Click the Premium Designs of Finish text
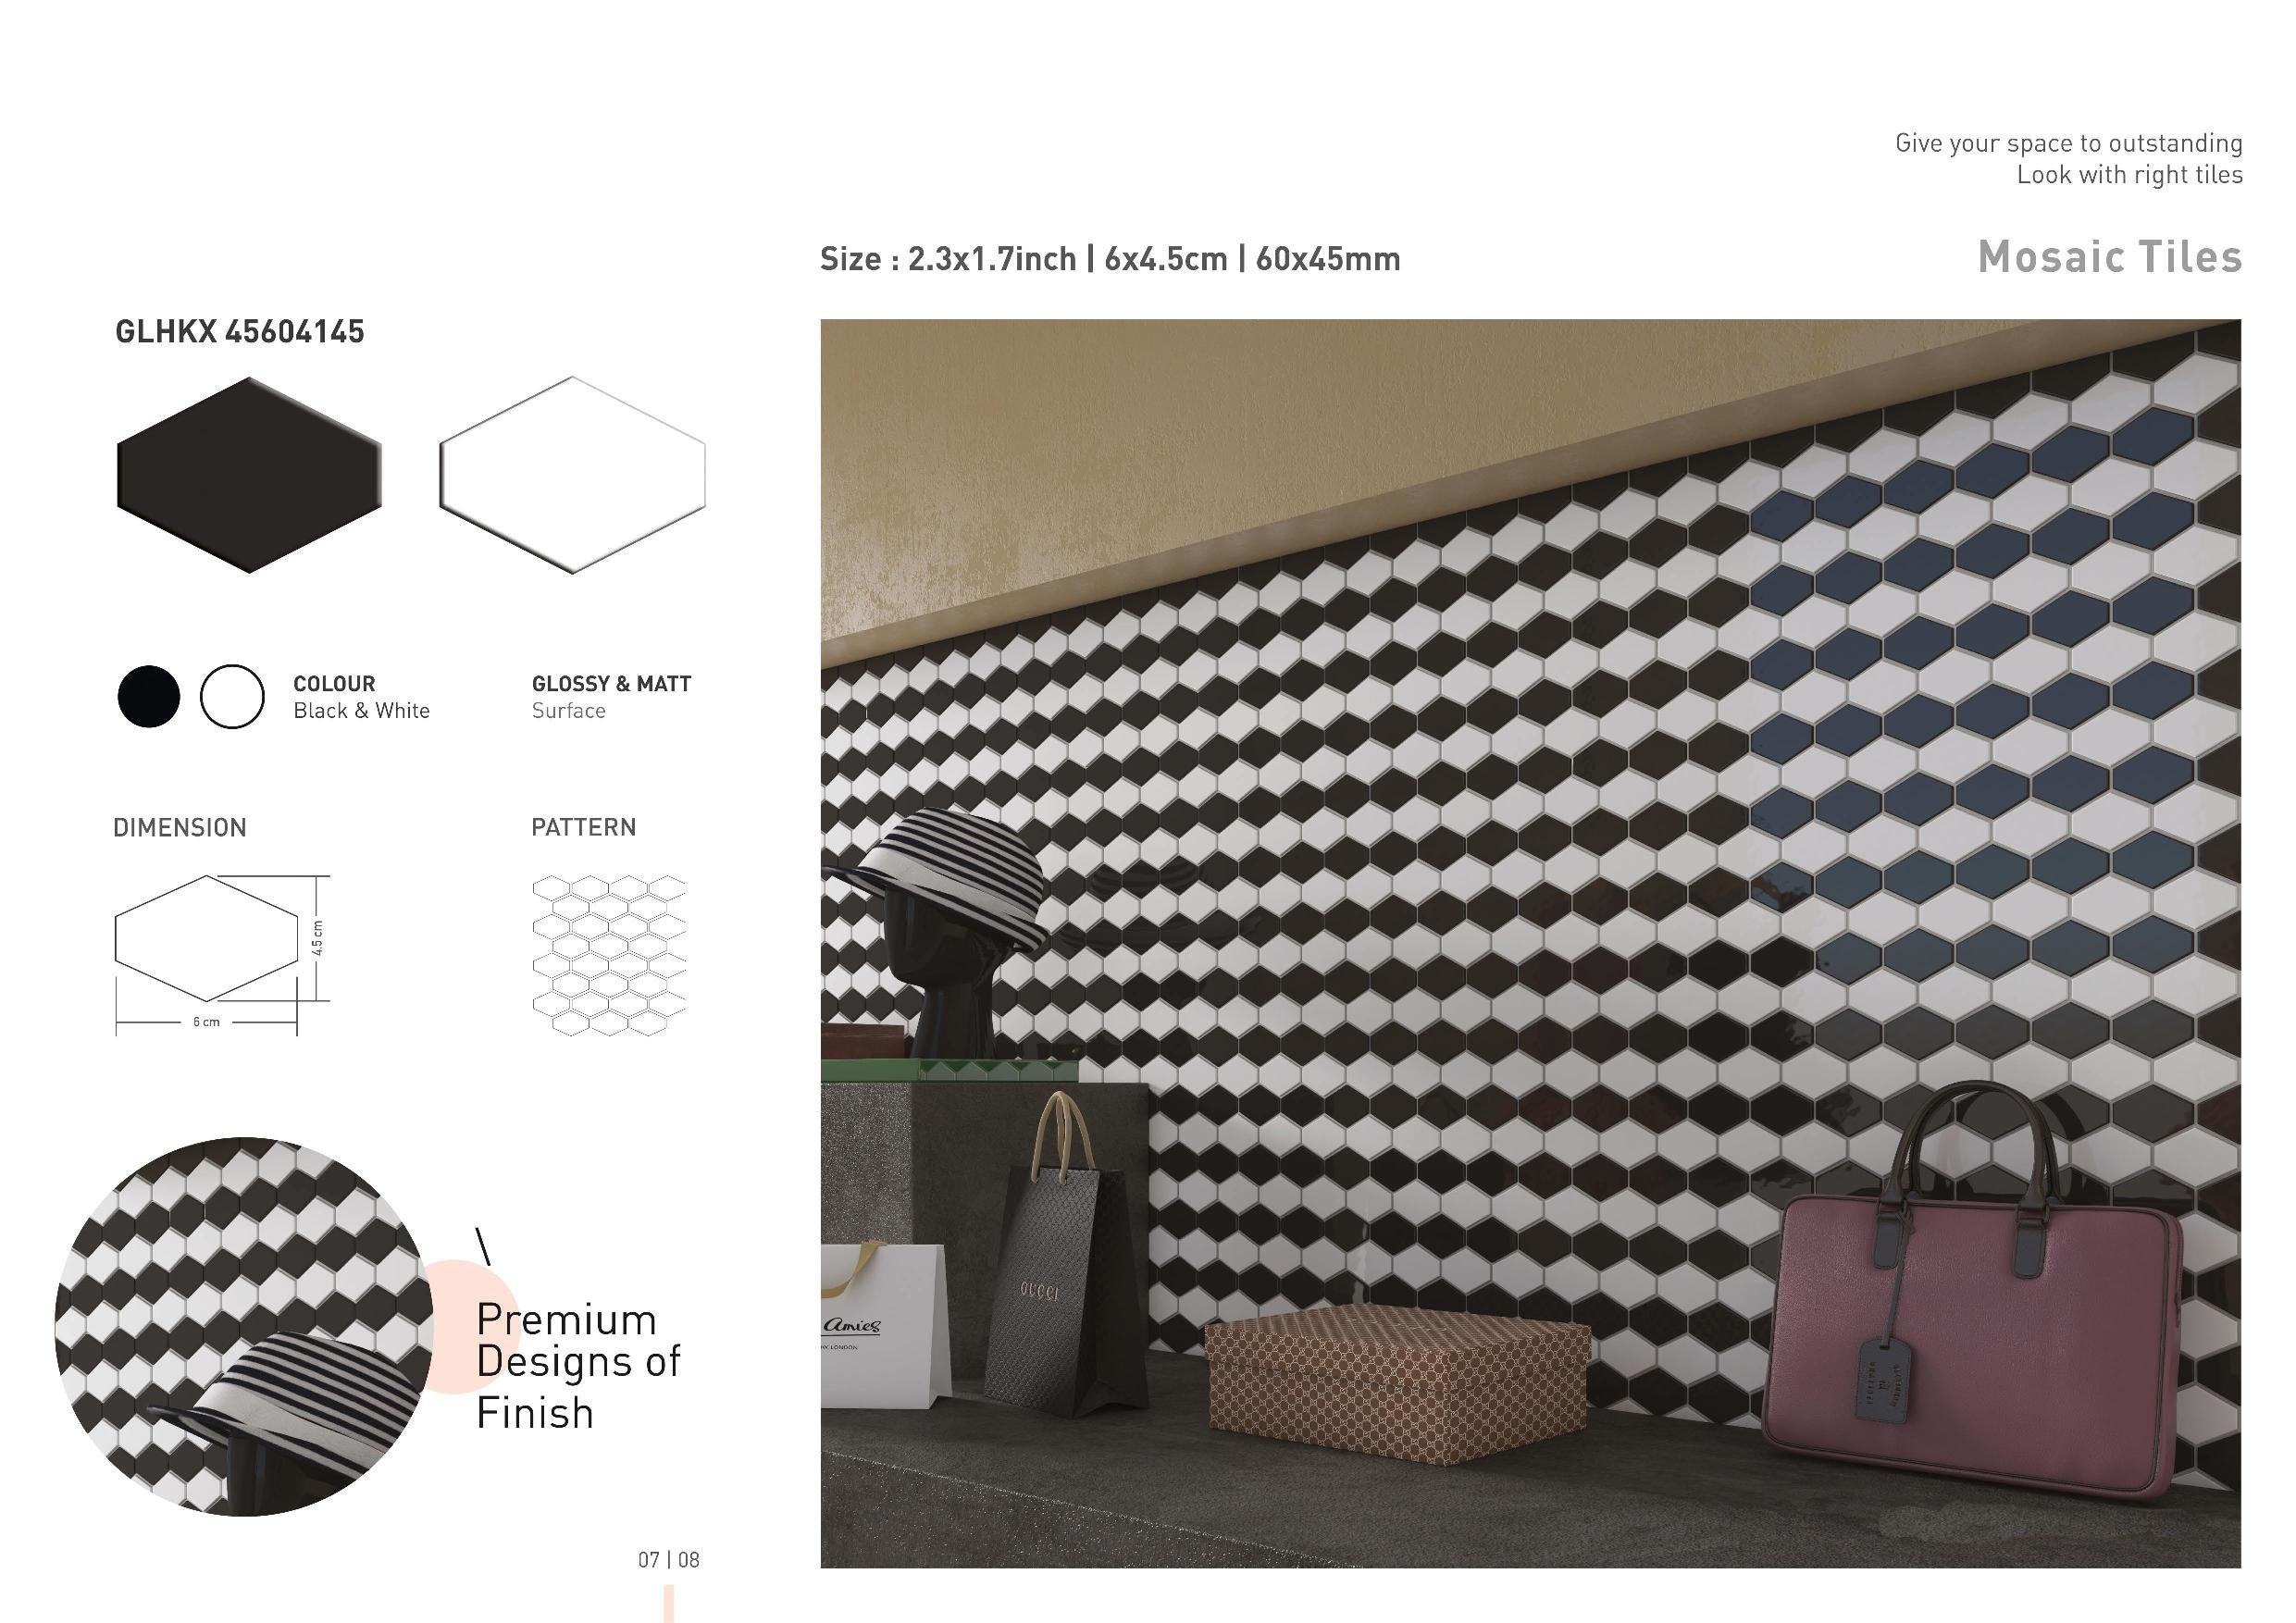The width and height of the screenshot is (2296, 1623). click(x=578, y=1366)
